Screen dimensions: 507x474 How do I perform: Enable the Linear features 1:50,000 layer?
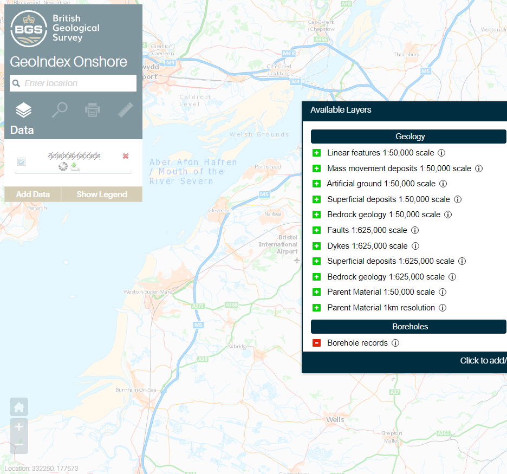[x=317, y=153]
